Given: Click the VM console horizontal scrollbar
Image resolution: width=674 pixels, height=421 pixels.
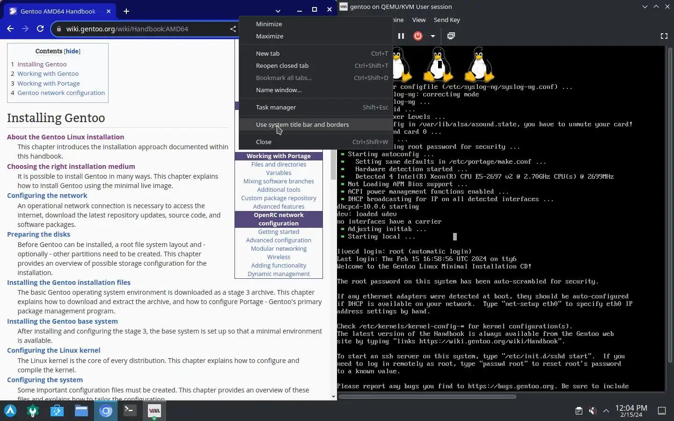Looking at the screenshot, I should (427, 397).
